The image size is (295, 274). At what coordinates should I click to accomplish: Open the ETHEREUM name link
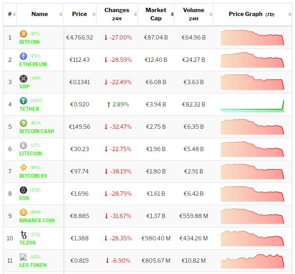point(33,64)
